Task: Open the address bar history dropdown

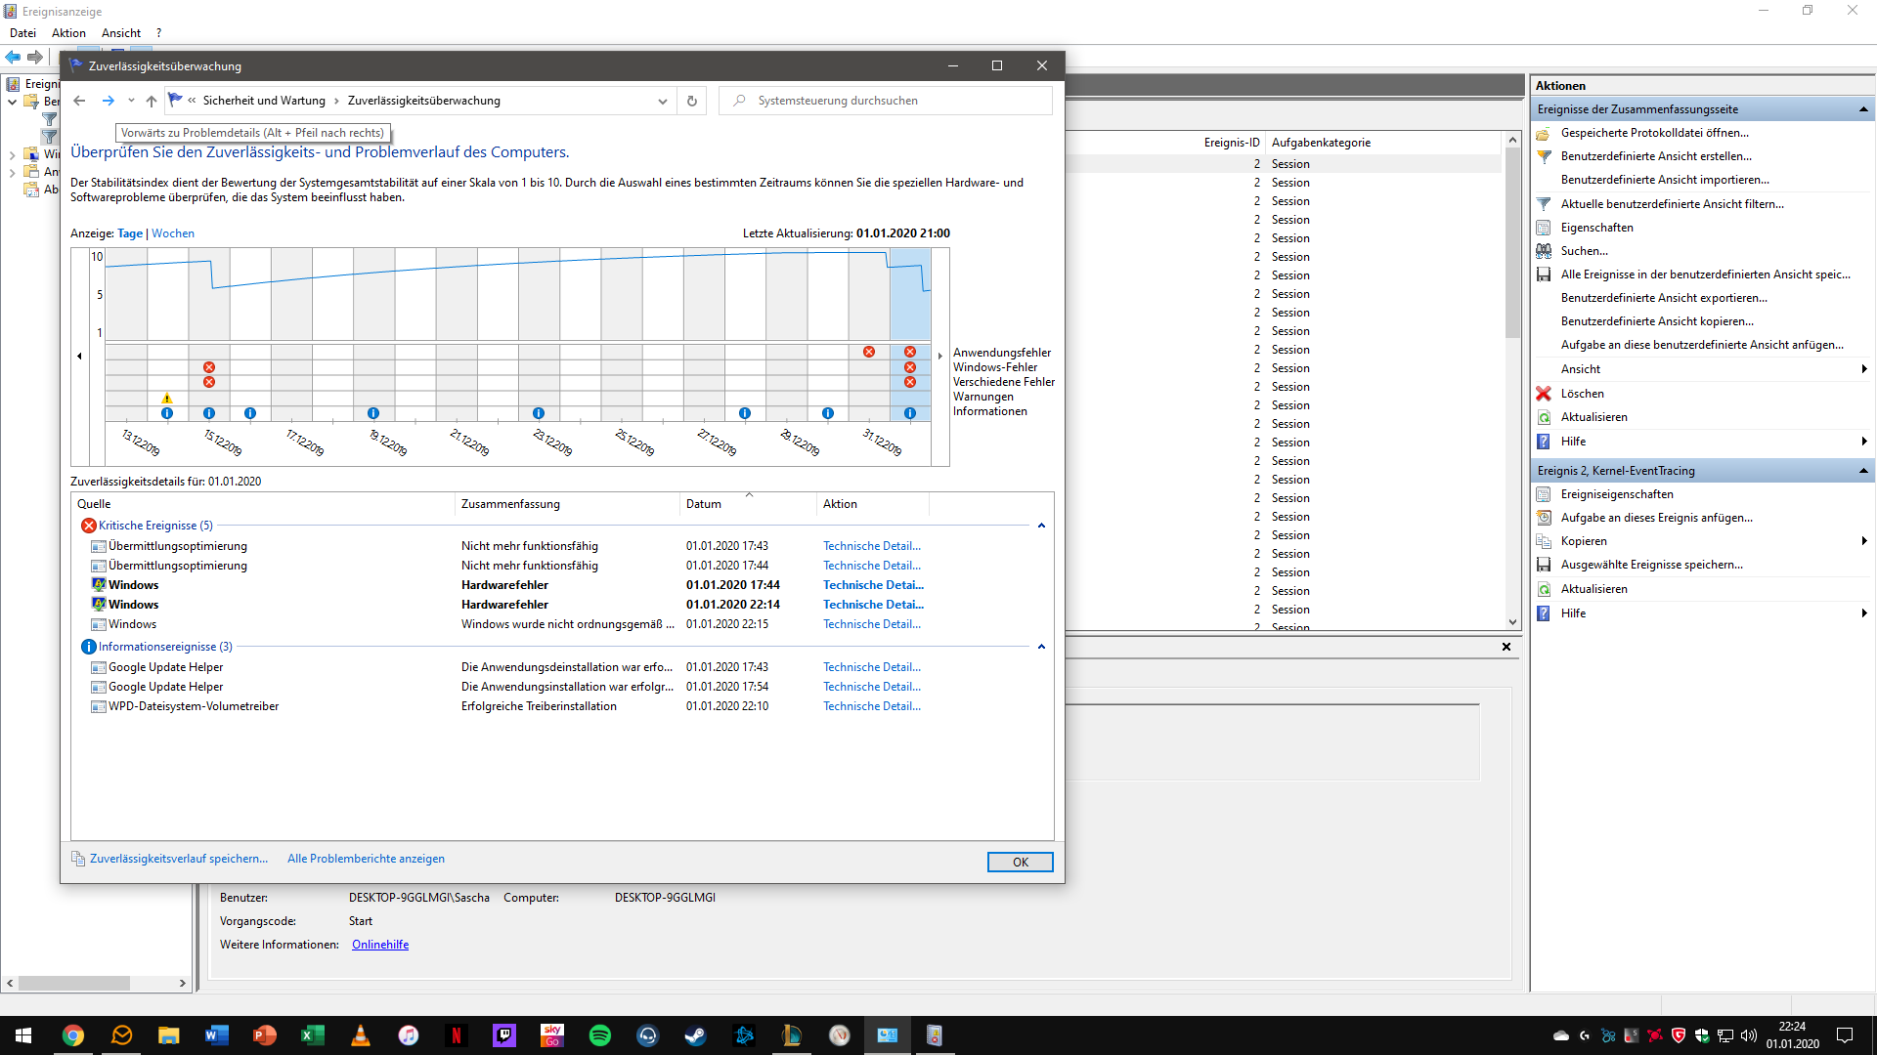Action: 663,101
